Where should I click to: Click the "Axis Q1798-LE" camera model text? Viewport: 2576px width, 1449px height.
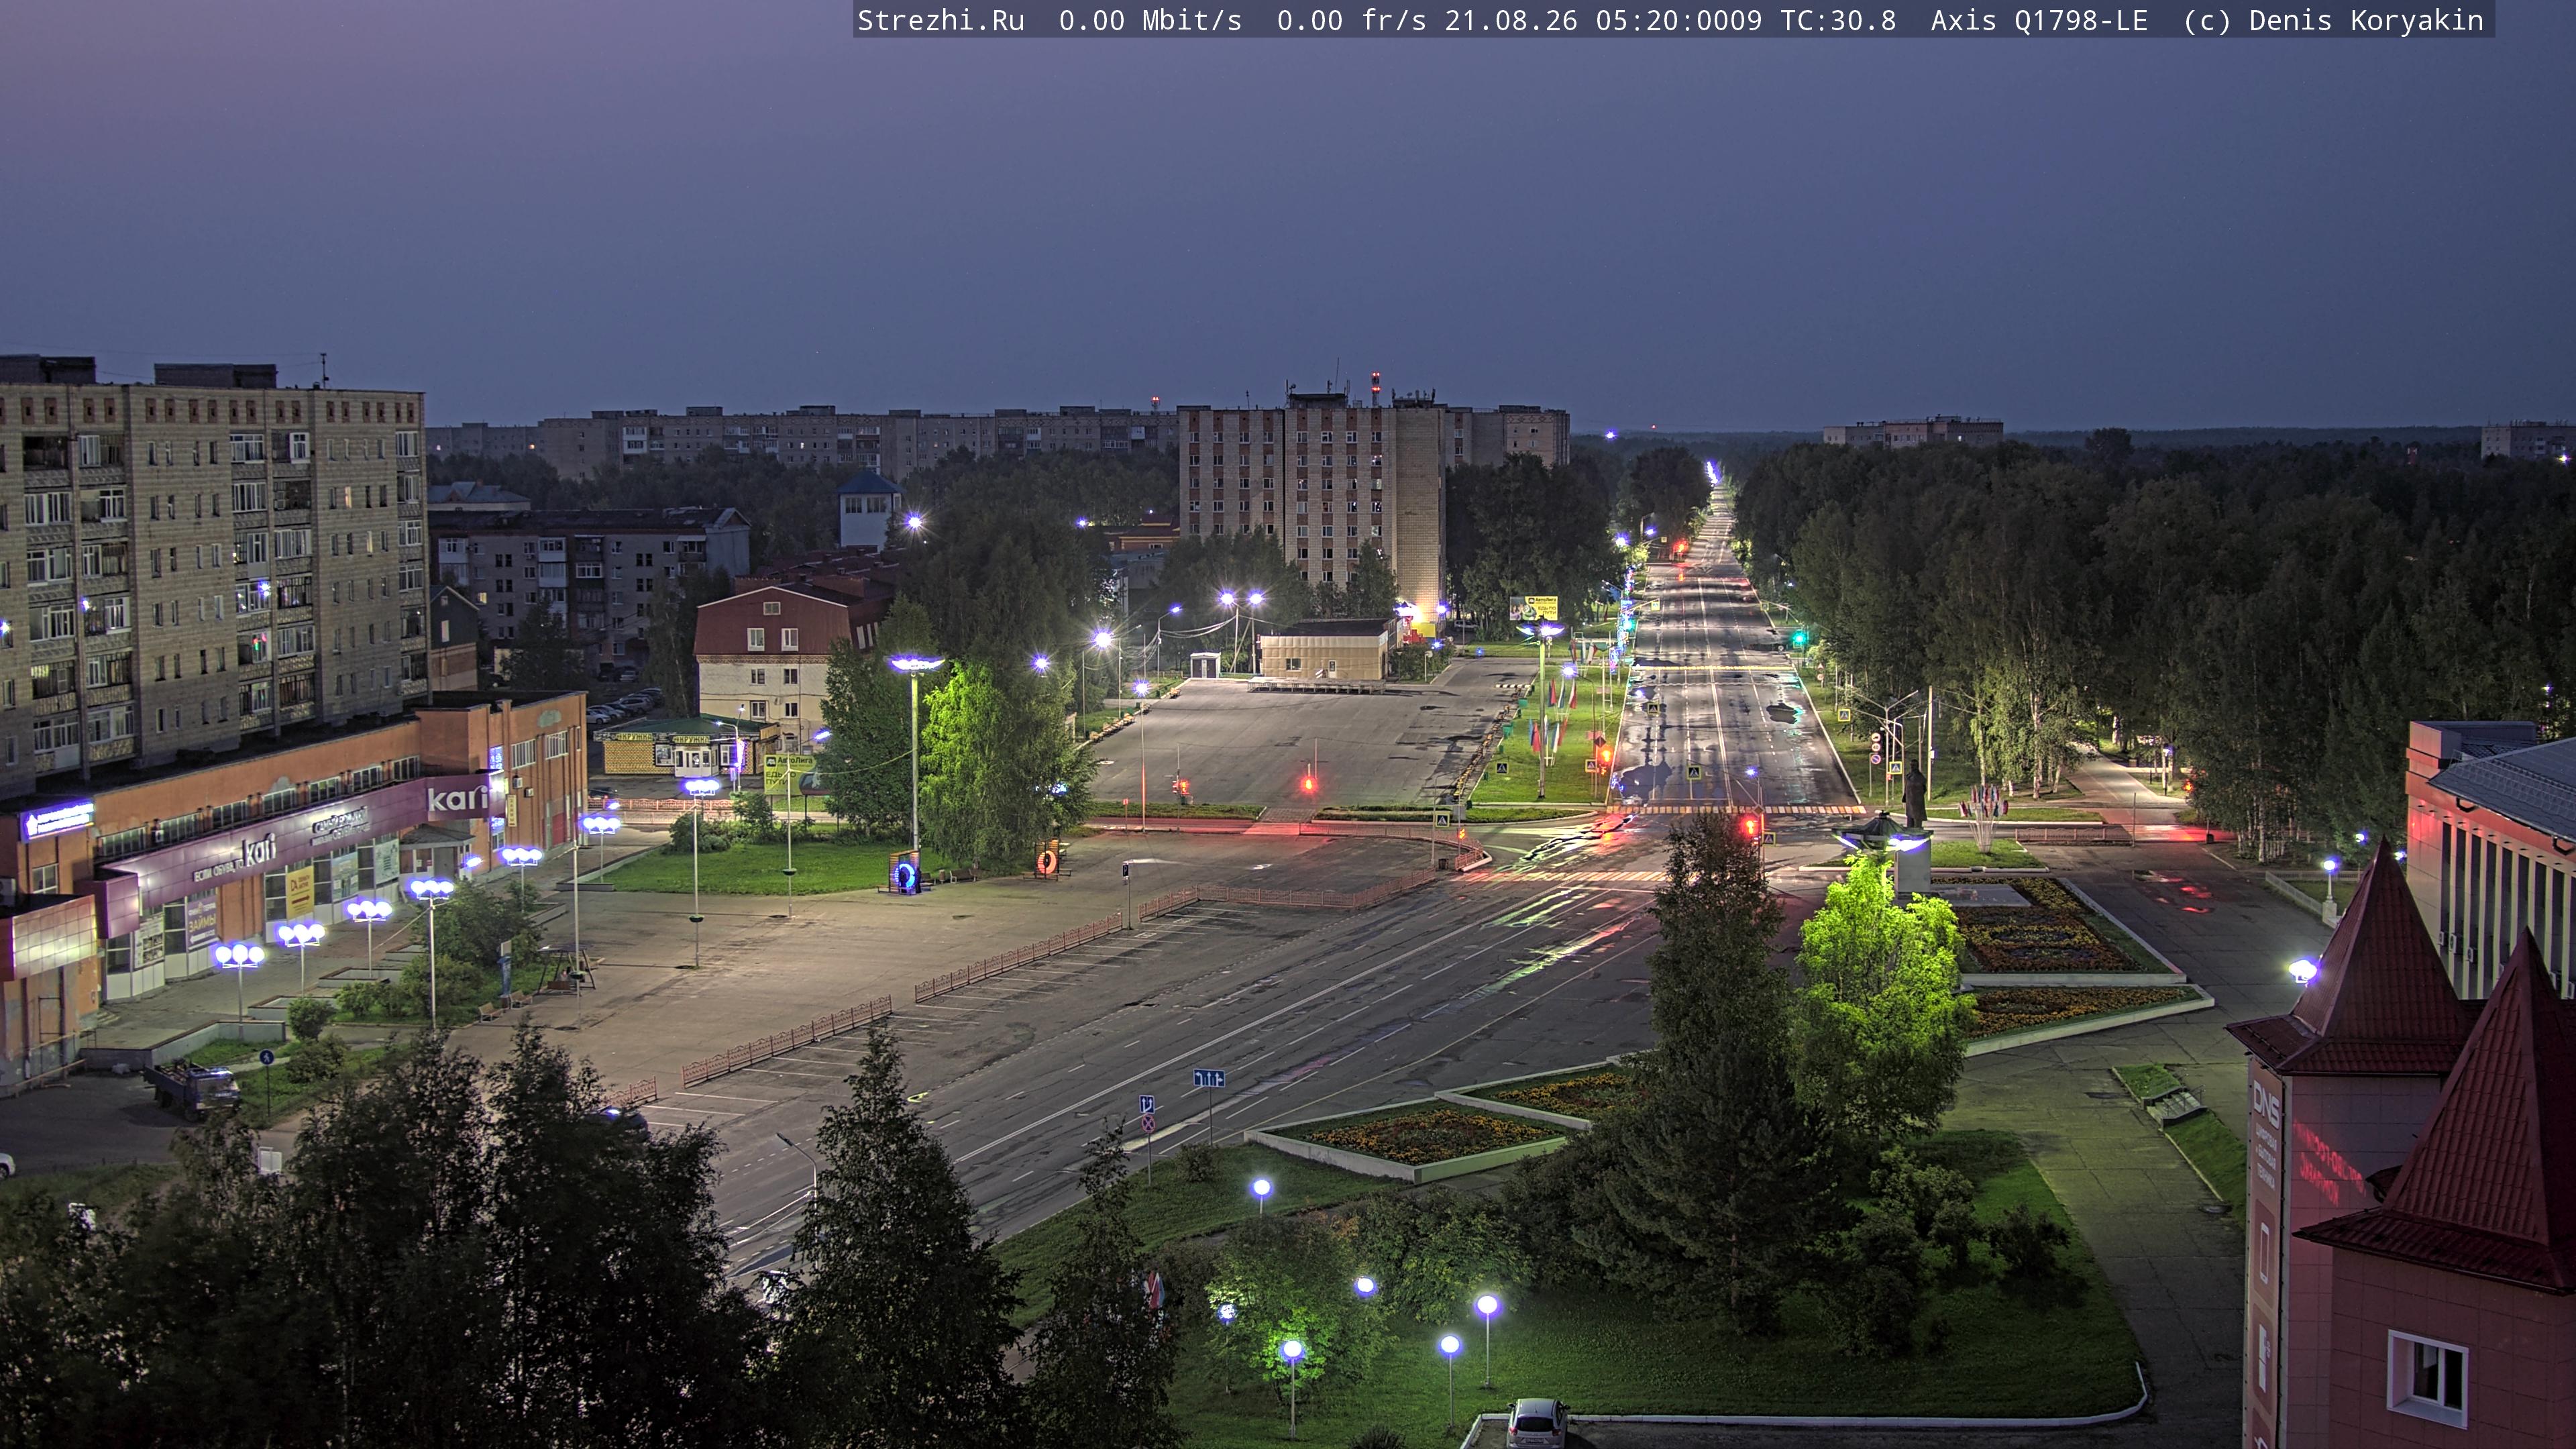tap(2039, 21)
